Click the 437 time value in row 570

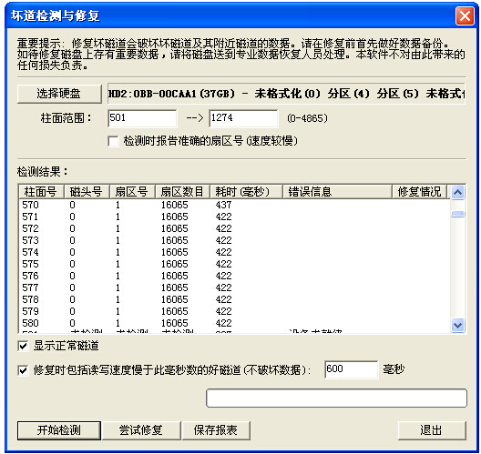coord(223,205)
